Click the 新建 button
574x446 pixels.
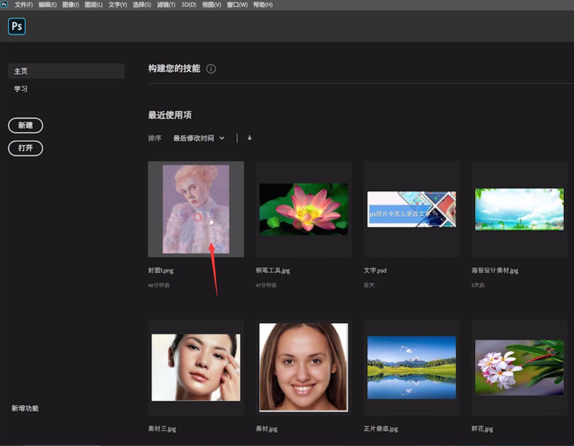point(26,125)
